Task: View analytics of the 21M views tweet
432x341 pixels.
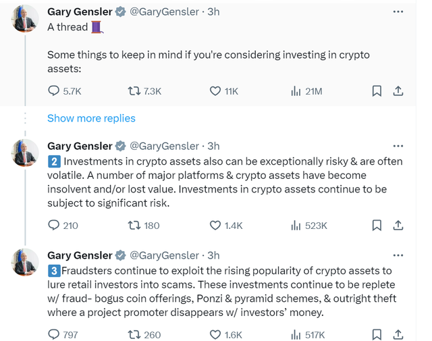Action: (295, 91)
